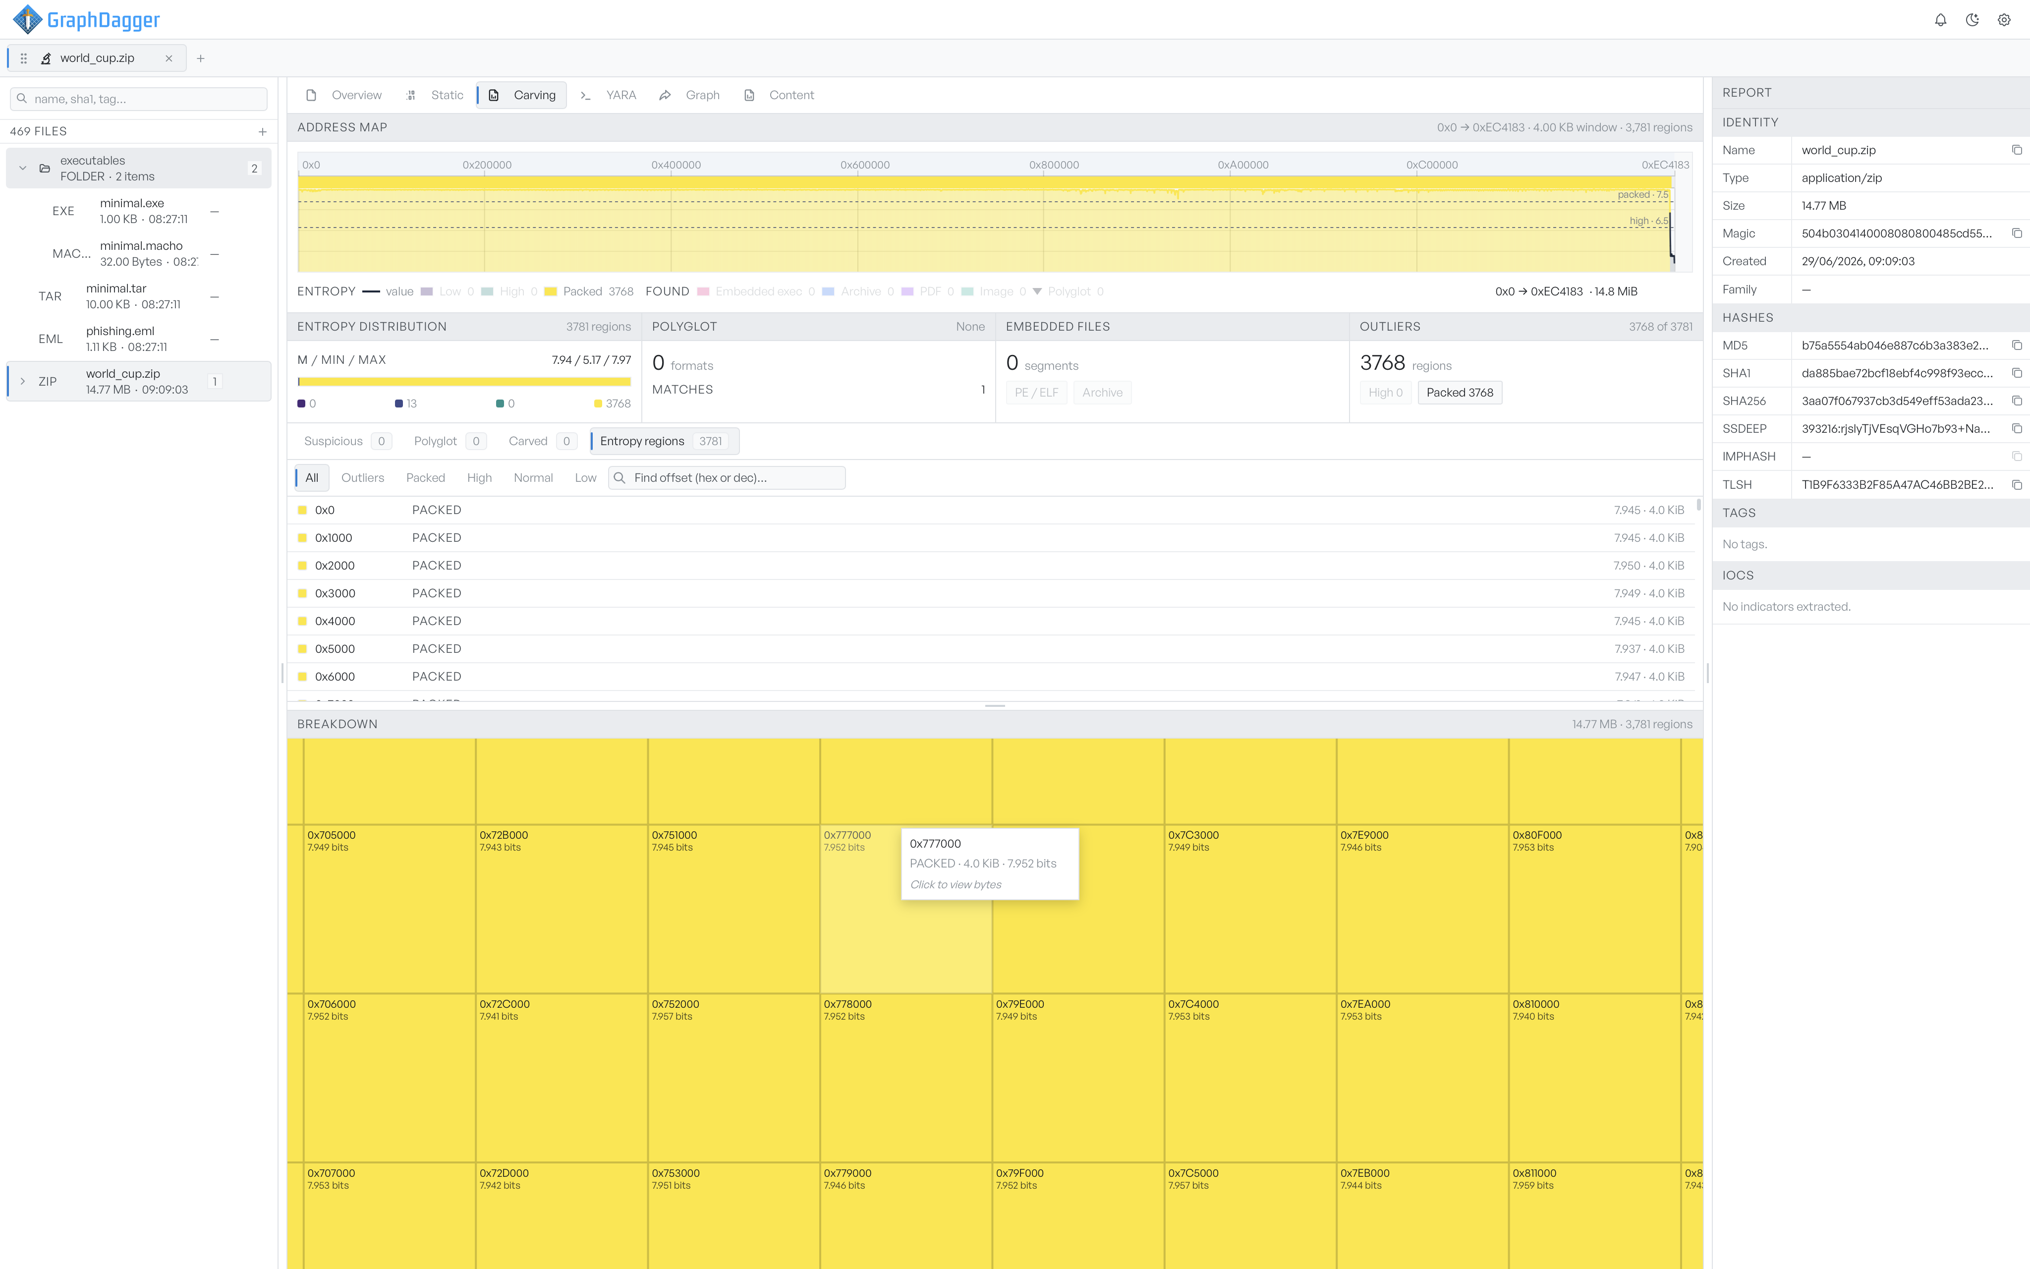Select minimal.macho file
Image resolution: width=2030 pixels, height=1269 pixels.
138,254
